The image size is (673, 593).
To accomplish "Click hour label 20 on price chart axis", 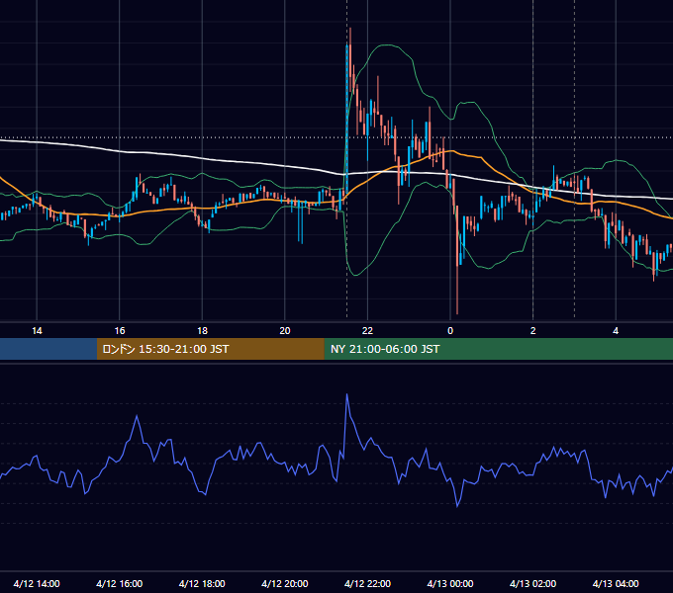I will pyautogui.click(x=285, y=331).
